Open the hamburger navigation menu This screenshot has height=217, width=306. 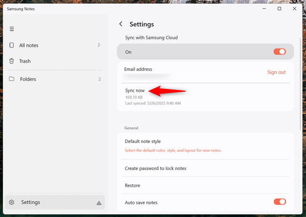coord(12,29)
